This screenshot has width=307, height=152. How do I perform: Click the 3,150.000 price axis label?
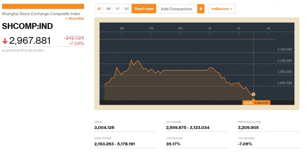(x=284, y=50)
